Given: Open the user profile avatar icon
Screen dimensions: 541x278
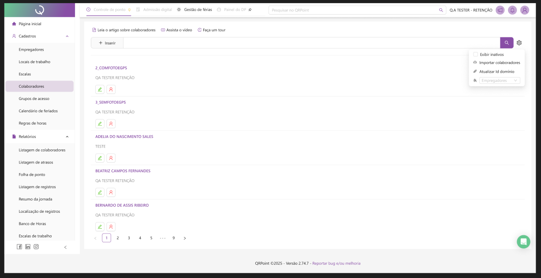Looking at the screenshot, I should [524, 10].
